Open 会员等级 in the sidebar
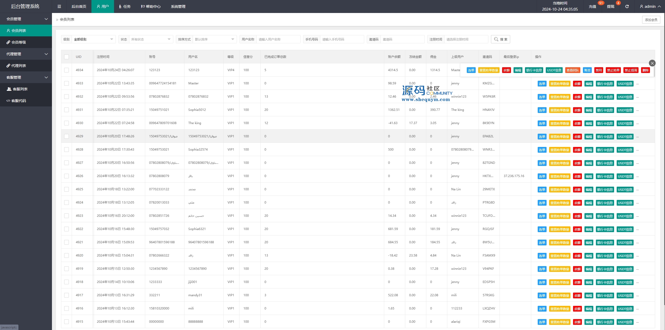The width and height of the screenshot is (665, 330). pos(19,42)
